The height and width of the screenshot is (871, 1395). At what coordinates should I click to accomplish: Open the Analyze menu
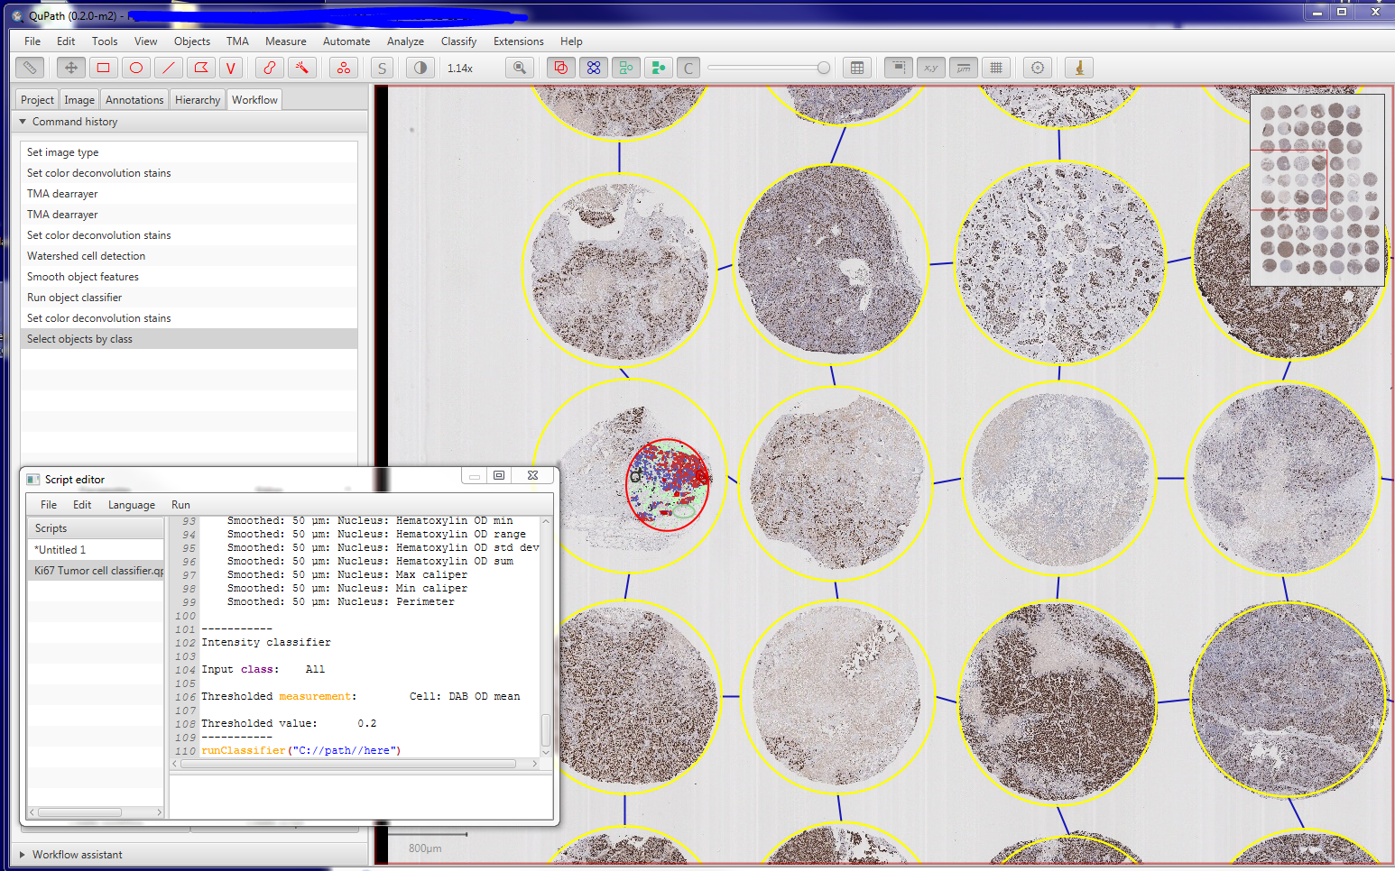(x=405, y=41)
